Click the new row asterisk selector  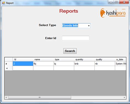pos(9,68)
